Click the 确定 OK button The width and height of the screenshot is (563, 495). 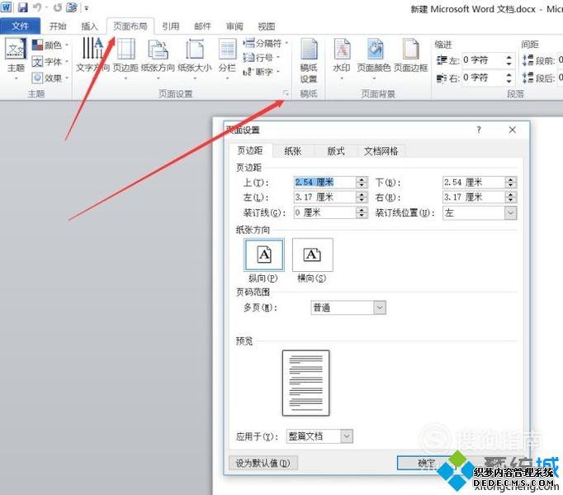click(x=426, y=463)
